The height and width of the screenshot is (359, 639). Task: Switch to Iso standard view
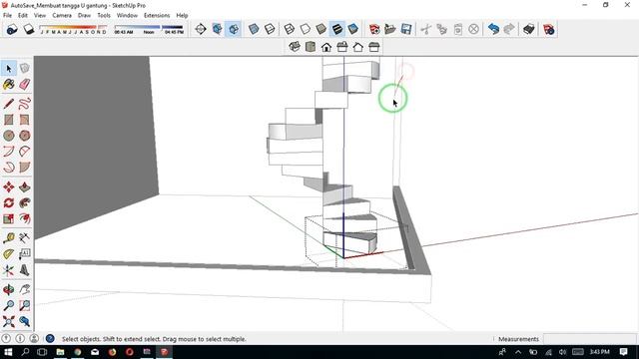pyautogui.click(x=295, y=47)
